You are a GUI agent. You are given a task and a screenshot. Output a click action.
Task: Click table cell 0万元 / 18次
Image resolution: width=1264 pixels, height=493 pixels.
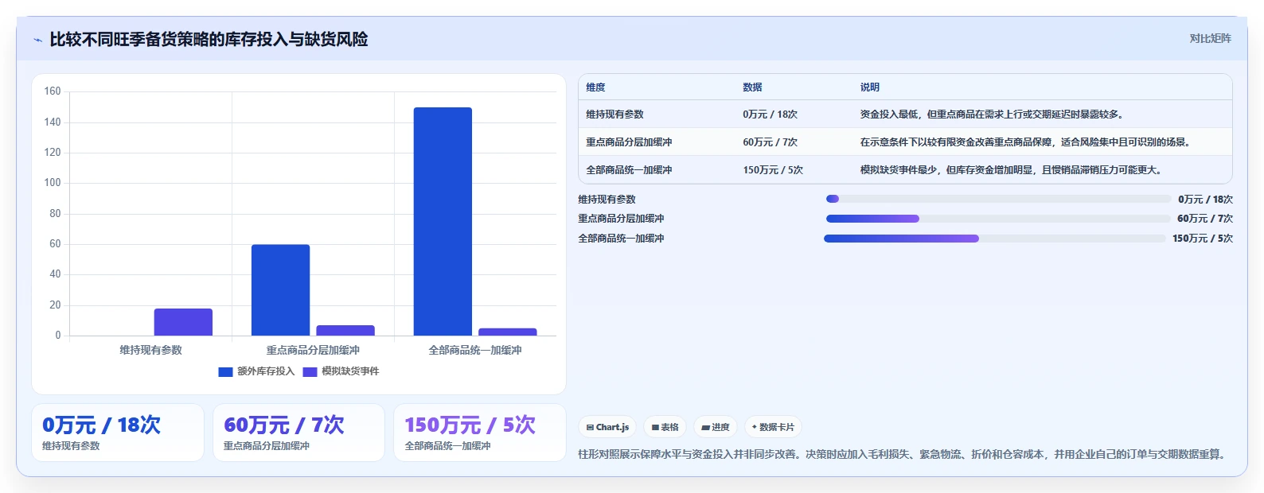click(770, 115)
